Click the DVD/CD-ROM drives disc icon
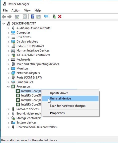 (13, 46)
